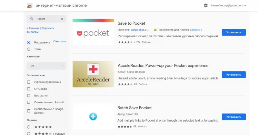258x135 pixels.
Task: Select the five-star rating filter
Action: coord(29,127)
